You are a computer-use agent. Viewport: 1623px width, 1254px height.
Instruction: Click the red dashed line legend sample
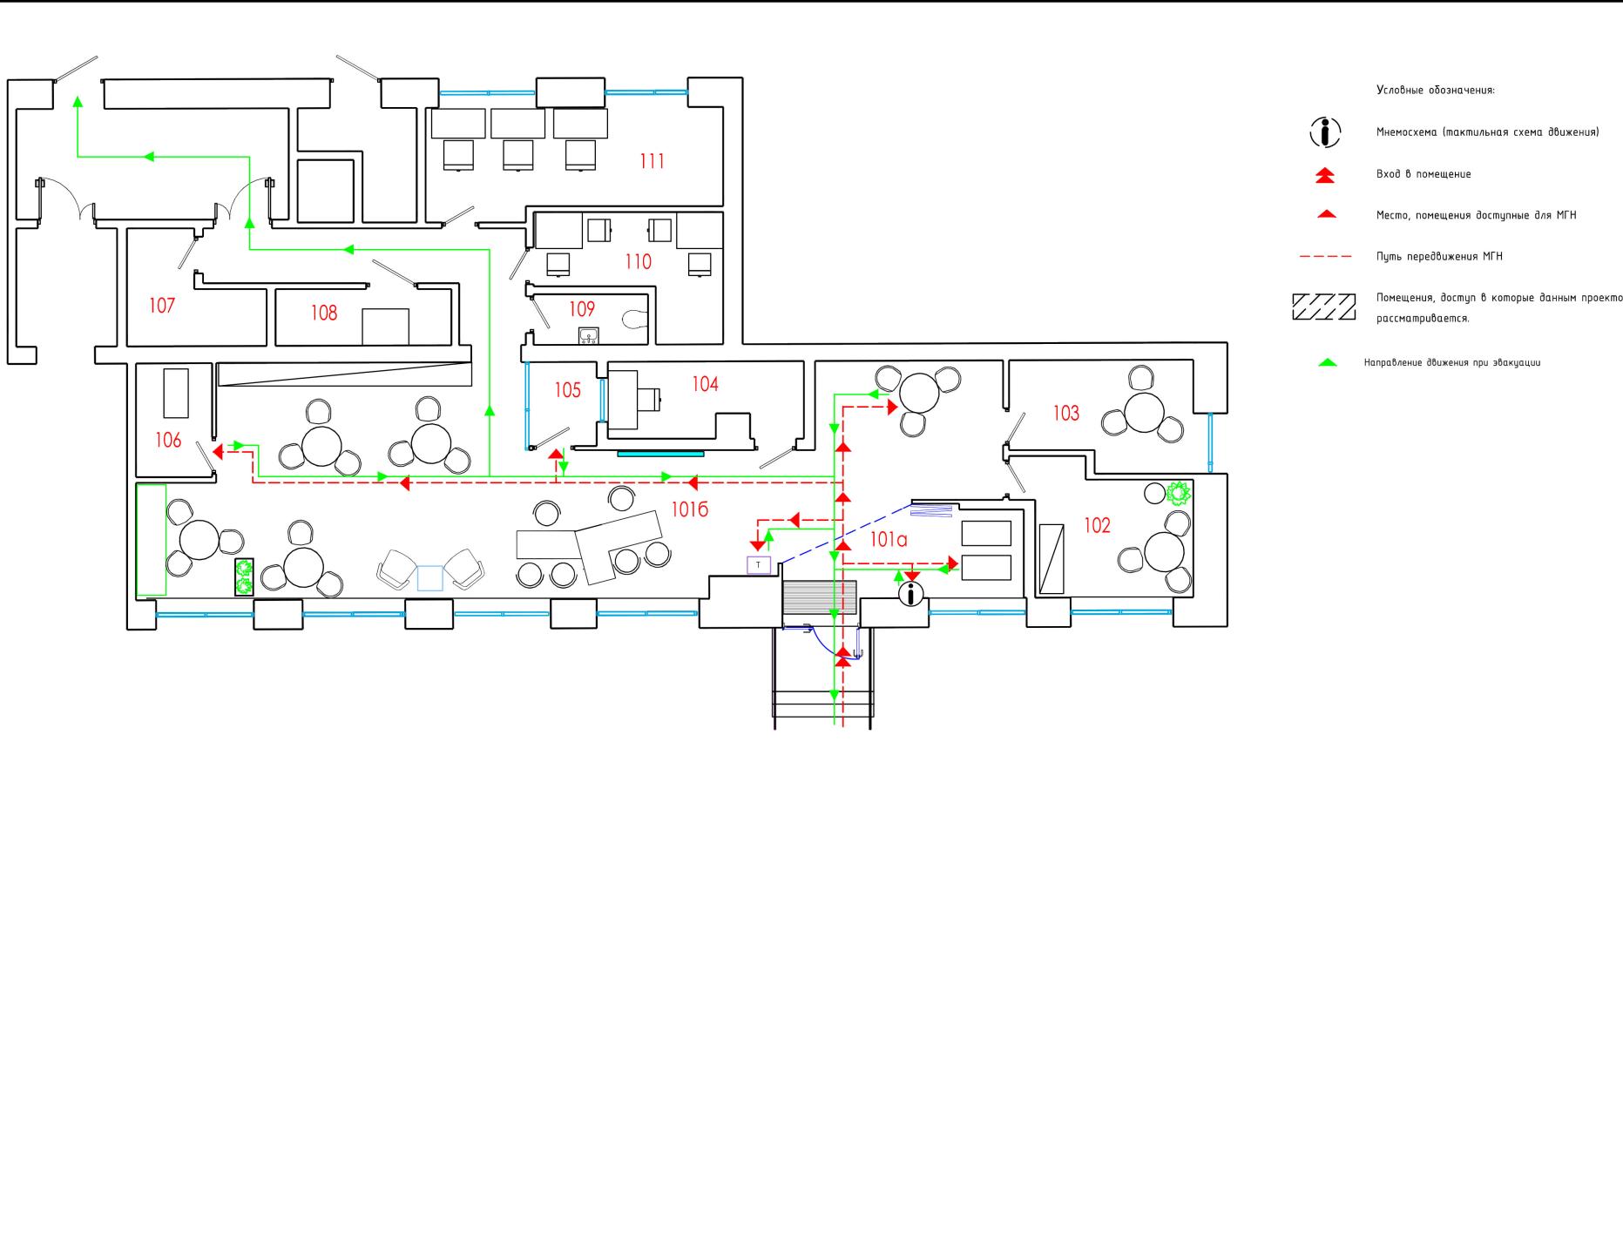click(1325, 257)
